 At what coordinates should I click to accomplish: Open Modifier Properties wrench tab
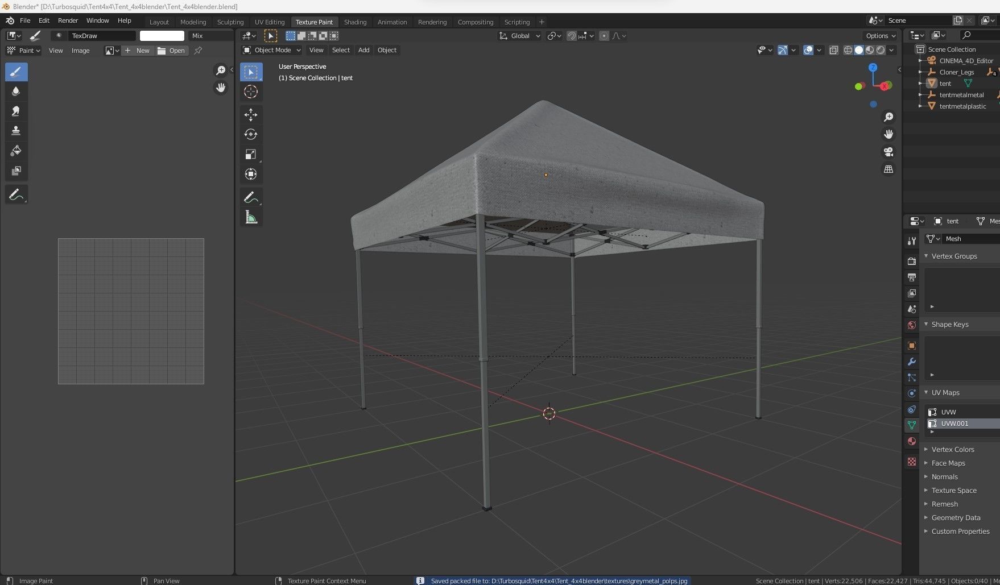[x=912, y=362]
